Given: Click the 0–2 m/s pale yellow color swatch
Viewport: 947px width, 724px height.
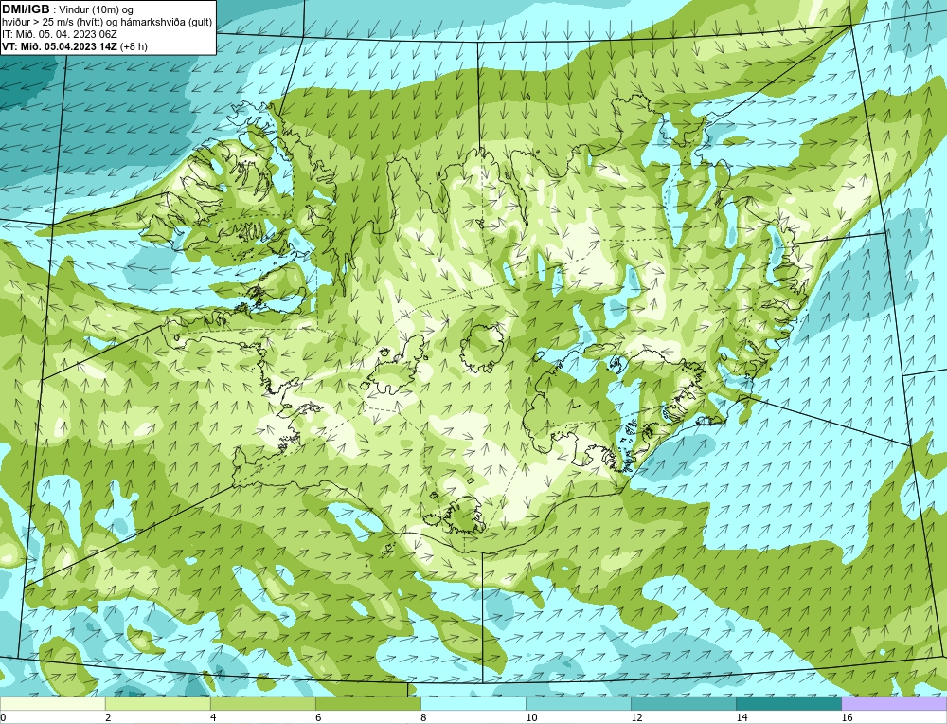Looking at the screenshot, I should pos(52,704).
